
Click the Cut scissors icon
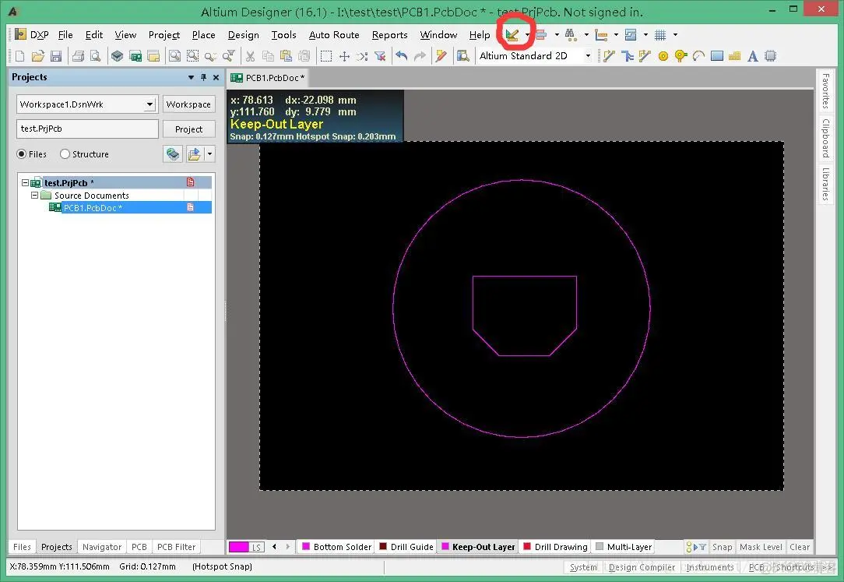(250, 56)
